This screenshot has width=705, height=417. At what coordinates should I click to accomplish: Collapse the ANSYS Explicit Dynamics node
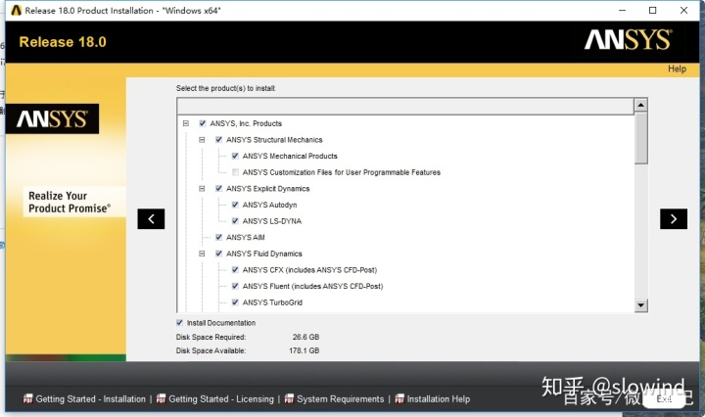point(202,188)
